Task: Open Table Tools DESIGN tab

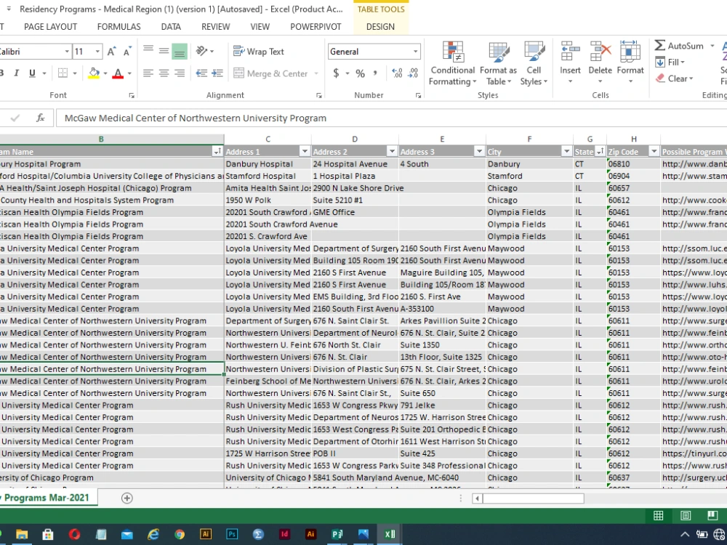Action: pyautogui.click(x=381, y=27)
